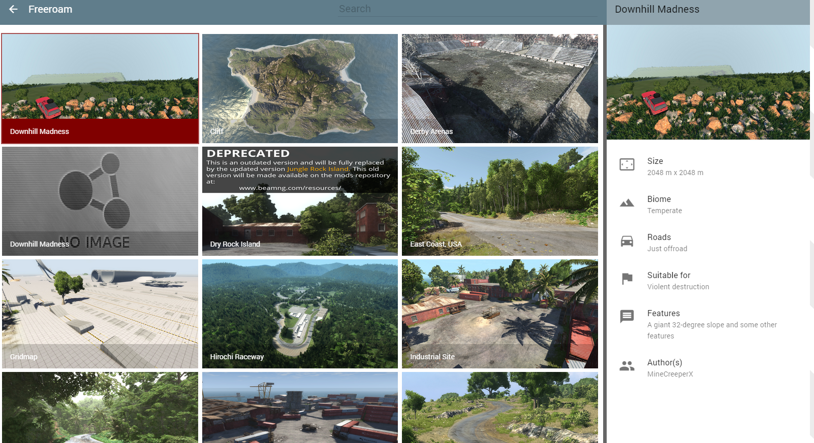Click the Suitable for flag icon

click(627, 279)
